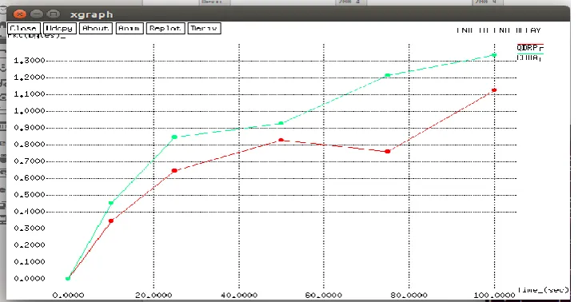
Task: Click the END TO END DELAY graph title
Action: [x=498, y=30]
